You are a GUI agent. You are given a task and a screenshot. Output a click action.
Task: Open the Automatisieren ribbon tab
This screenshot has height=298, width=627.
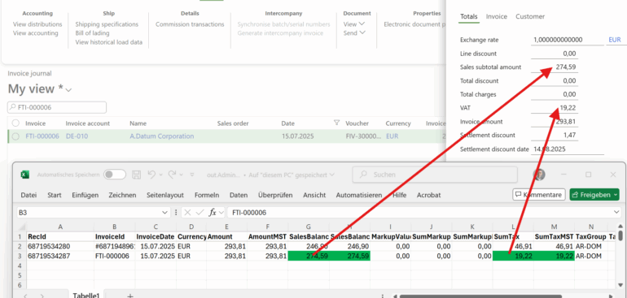(x=358, y=195)
